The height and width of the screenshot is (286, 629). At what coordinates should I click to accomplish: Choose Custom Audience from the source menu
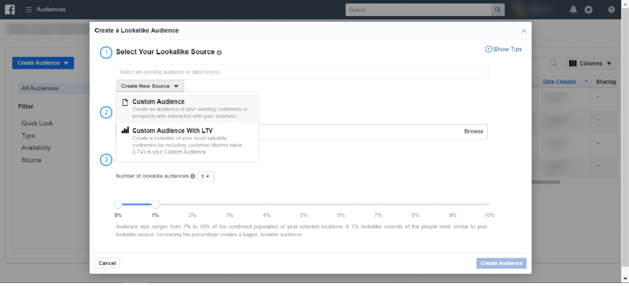[x=187, y=108]
